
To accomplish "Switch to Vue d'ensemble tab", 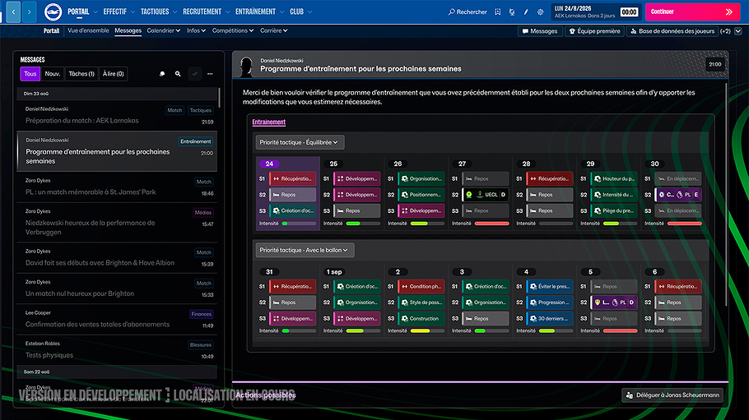I will 88,30.
